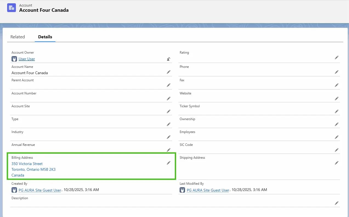The width and height of the screenshot is (349, 217).
Task: Click the Type field edit pencil
Action: point(169,124)
